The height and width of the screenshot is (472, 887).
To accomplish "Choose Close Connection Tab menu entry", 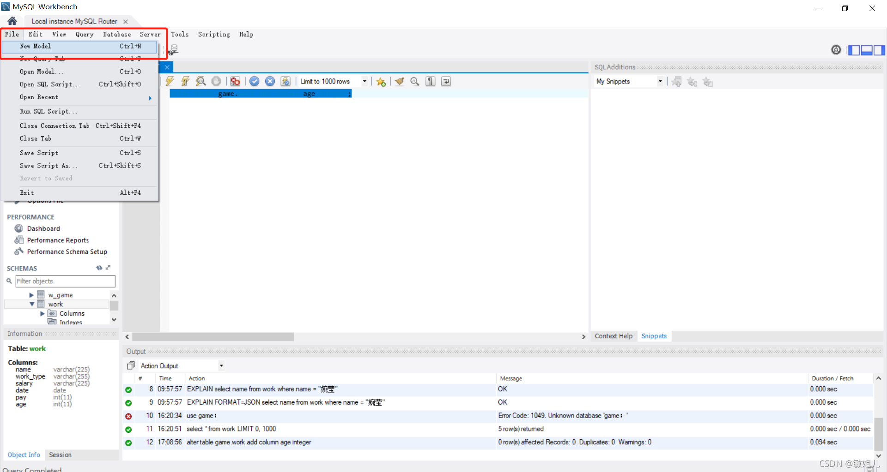I will coord(79,125).
